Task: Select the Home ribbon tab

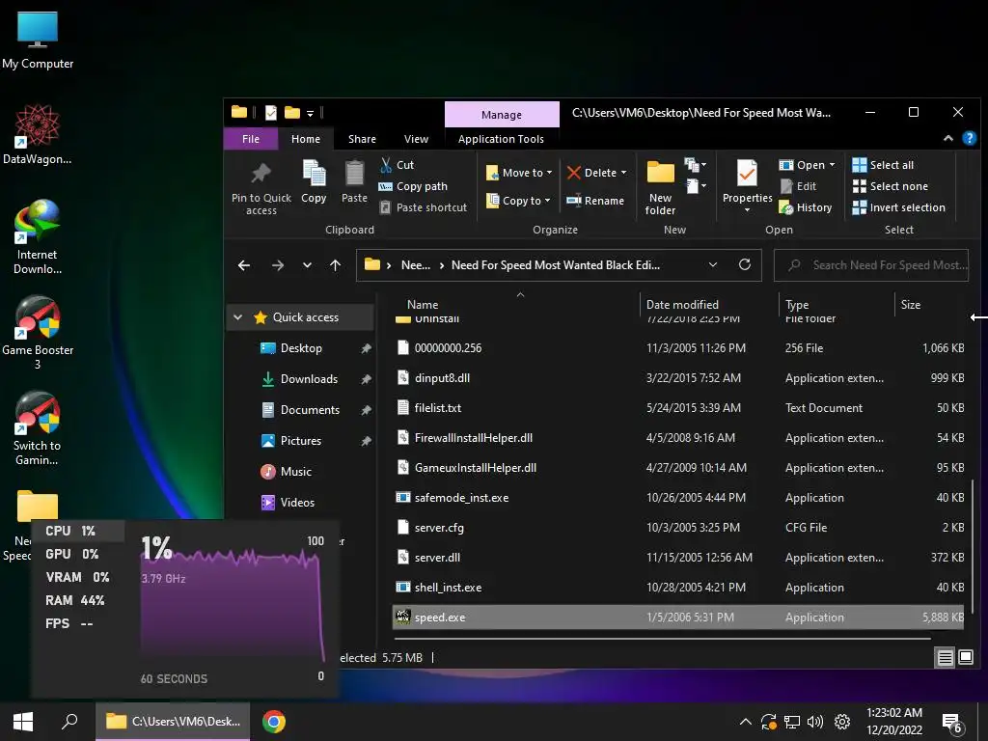Action: (306, 139)
